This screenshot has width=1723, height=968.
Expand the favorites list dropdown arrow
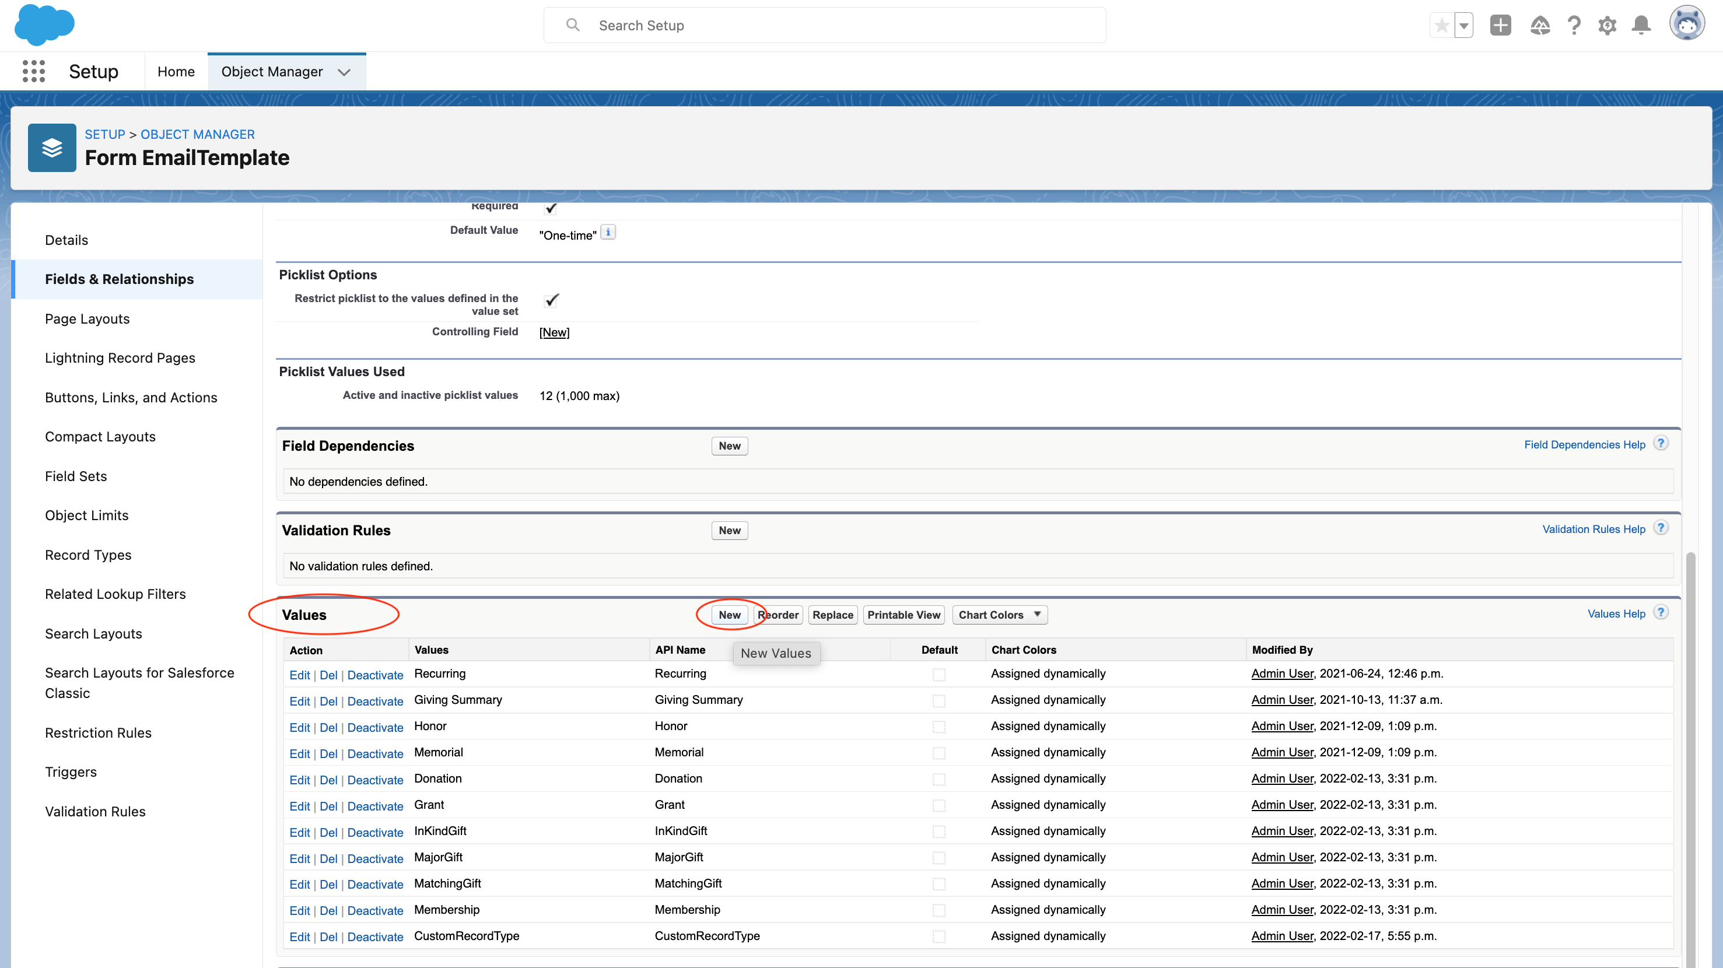(1463, 26)
